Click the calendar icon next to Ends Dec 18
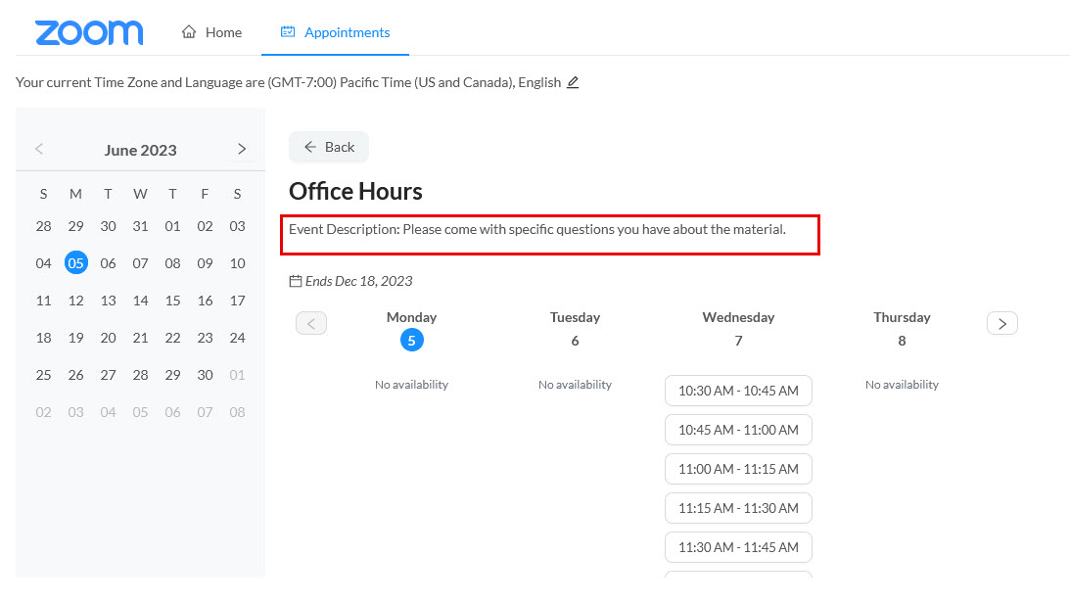 coord(295,280)
